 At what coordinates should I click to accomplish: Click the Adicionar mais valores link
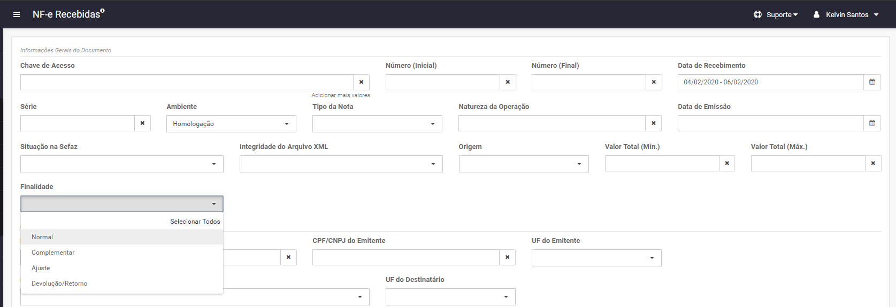click(x=341, y=95)
